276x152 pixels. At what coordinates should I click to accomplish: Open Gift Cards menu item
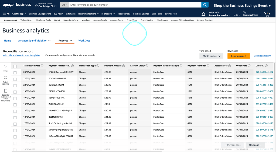pos(71,14)
